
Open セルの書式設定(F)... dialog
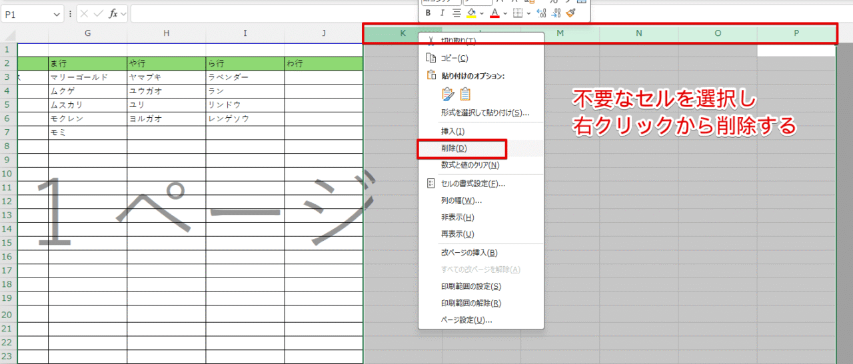pos(473,184)
